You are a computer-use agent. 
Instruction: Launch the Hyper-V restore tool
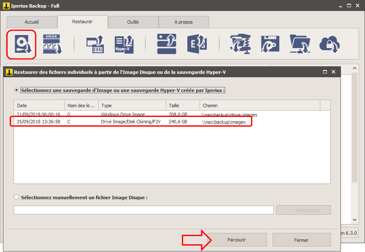tap(124, 44)
